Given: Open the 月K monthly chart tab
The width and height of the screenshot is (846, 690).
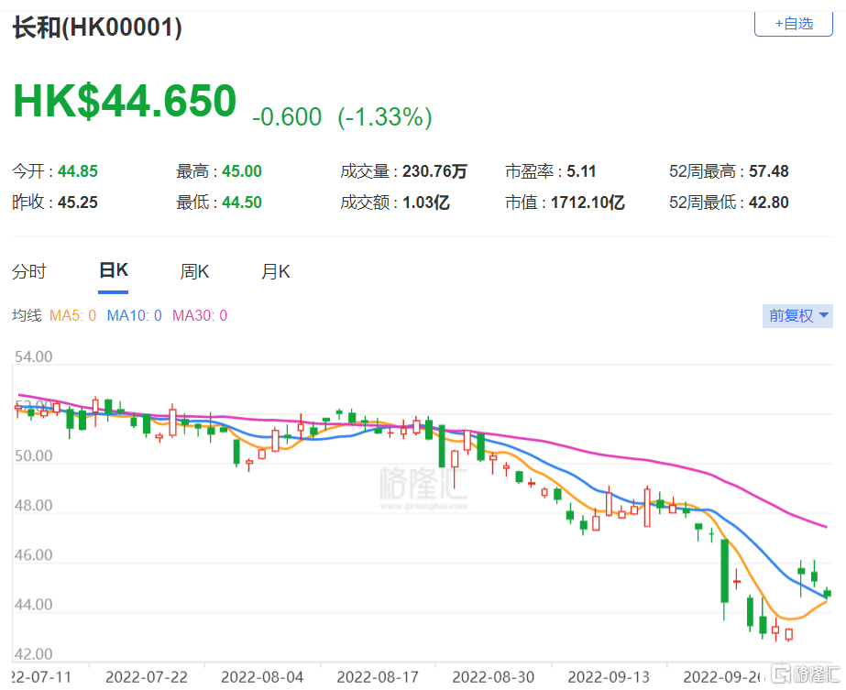Looking at the screenshot, I should (276, 271).
